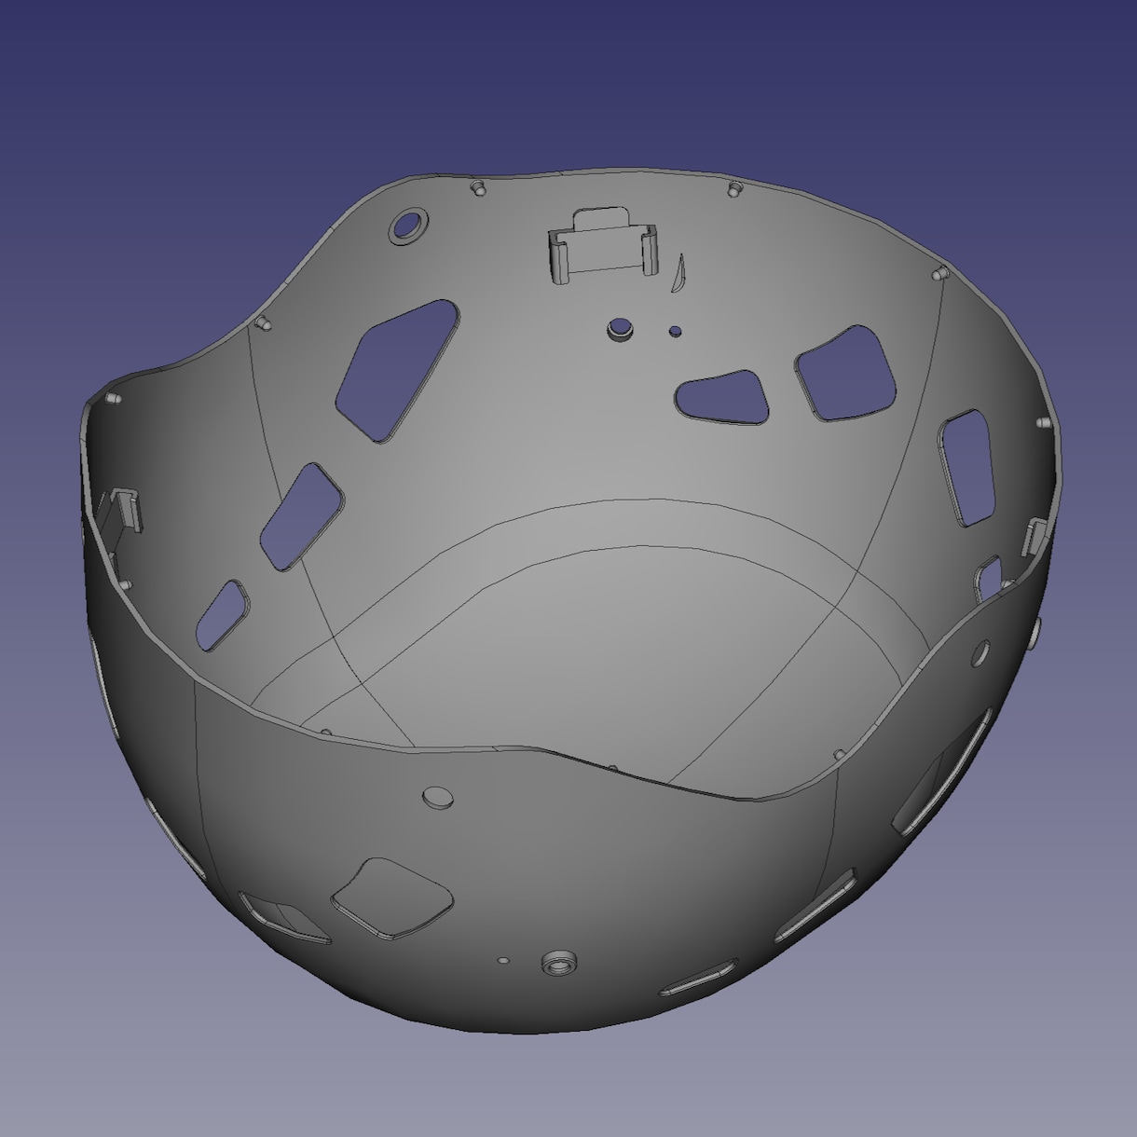
Task: Click the ring-shaped boss near the upper-left rim
Action: point(408,226)
